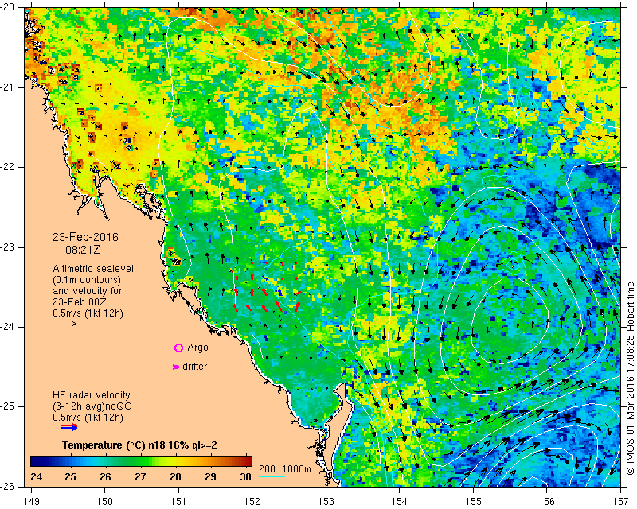Click the temperature color scale bar
637x509 pixels.
[142, 461]
